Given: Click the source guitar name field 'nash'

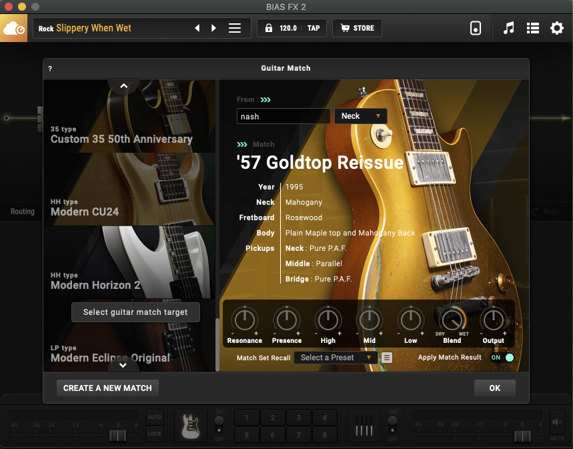Looking at the screenshot, I should click(x=283, y=116).
